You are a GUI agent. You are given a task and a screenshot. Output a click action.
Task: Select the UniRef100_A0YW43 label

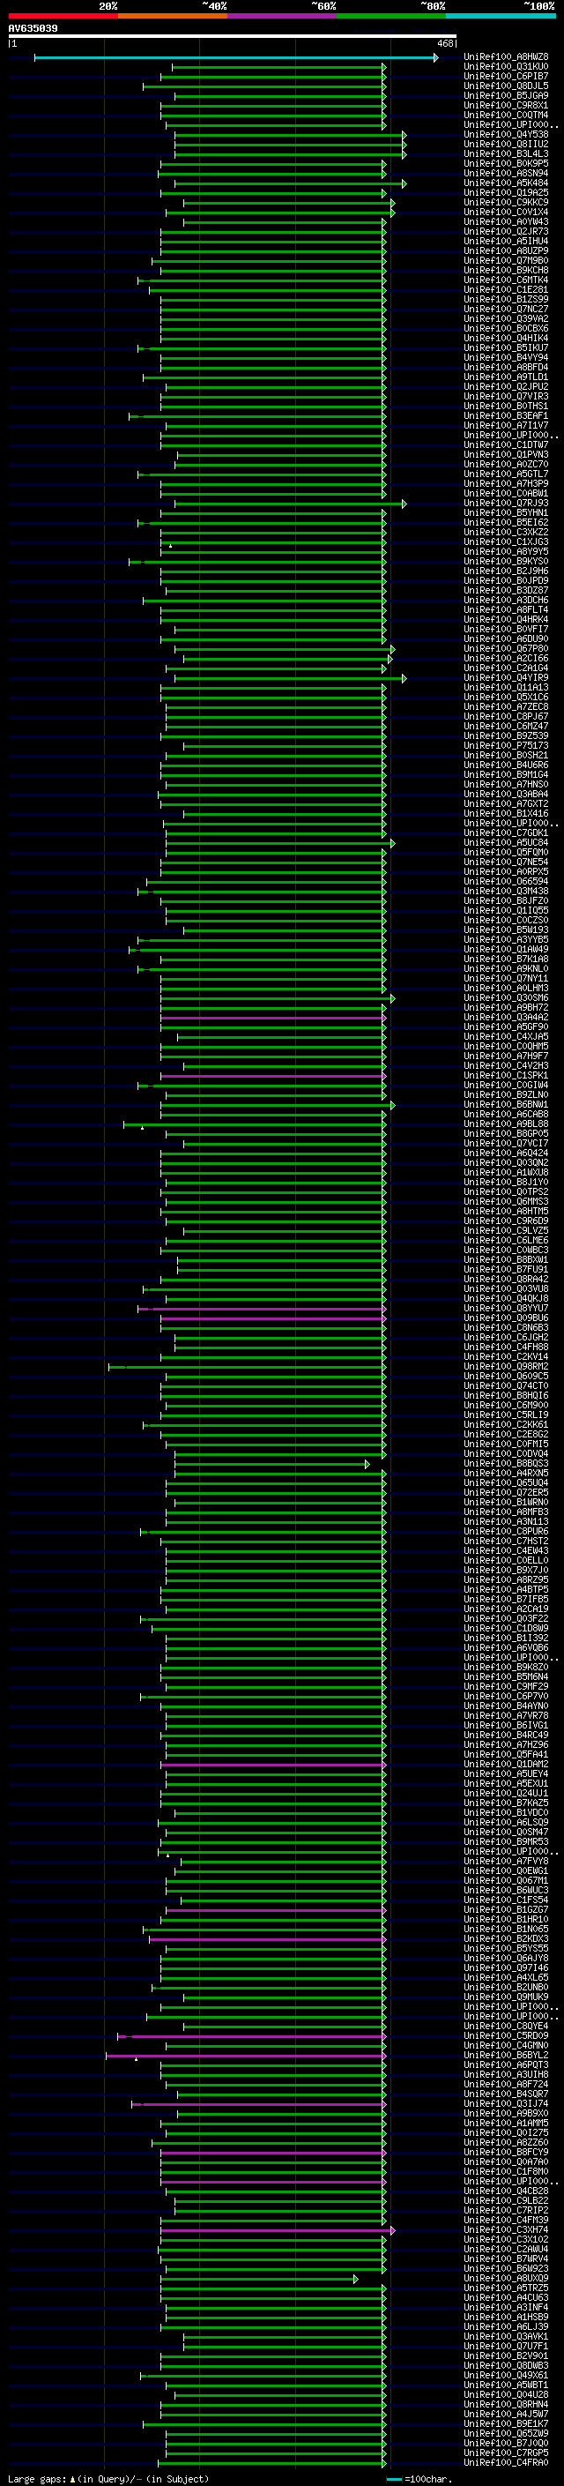point(506,222)
